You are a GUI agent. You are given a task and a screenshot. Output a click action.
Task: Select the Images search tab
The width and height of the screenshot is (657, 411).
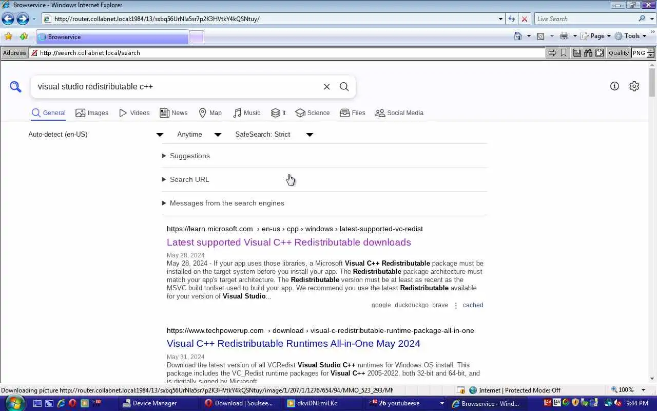[92, 113]
